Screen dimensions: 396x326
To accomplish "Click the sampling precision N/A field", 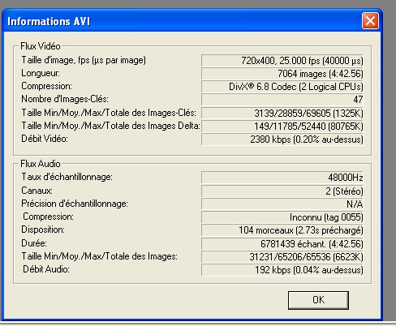I will point(282,204).
